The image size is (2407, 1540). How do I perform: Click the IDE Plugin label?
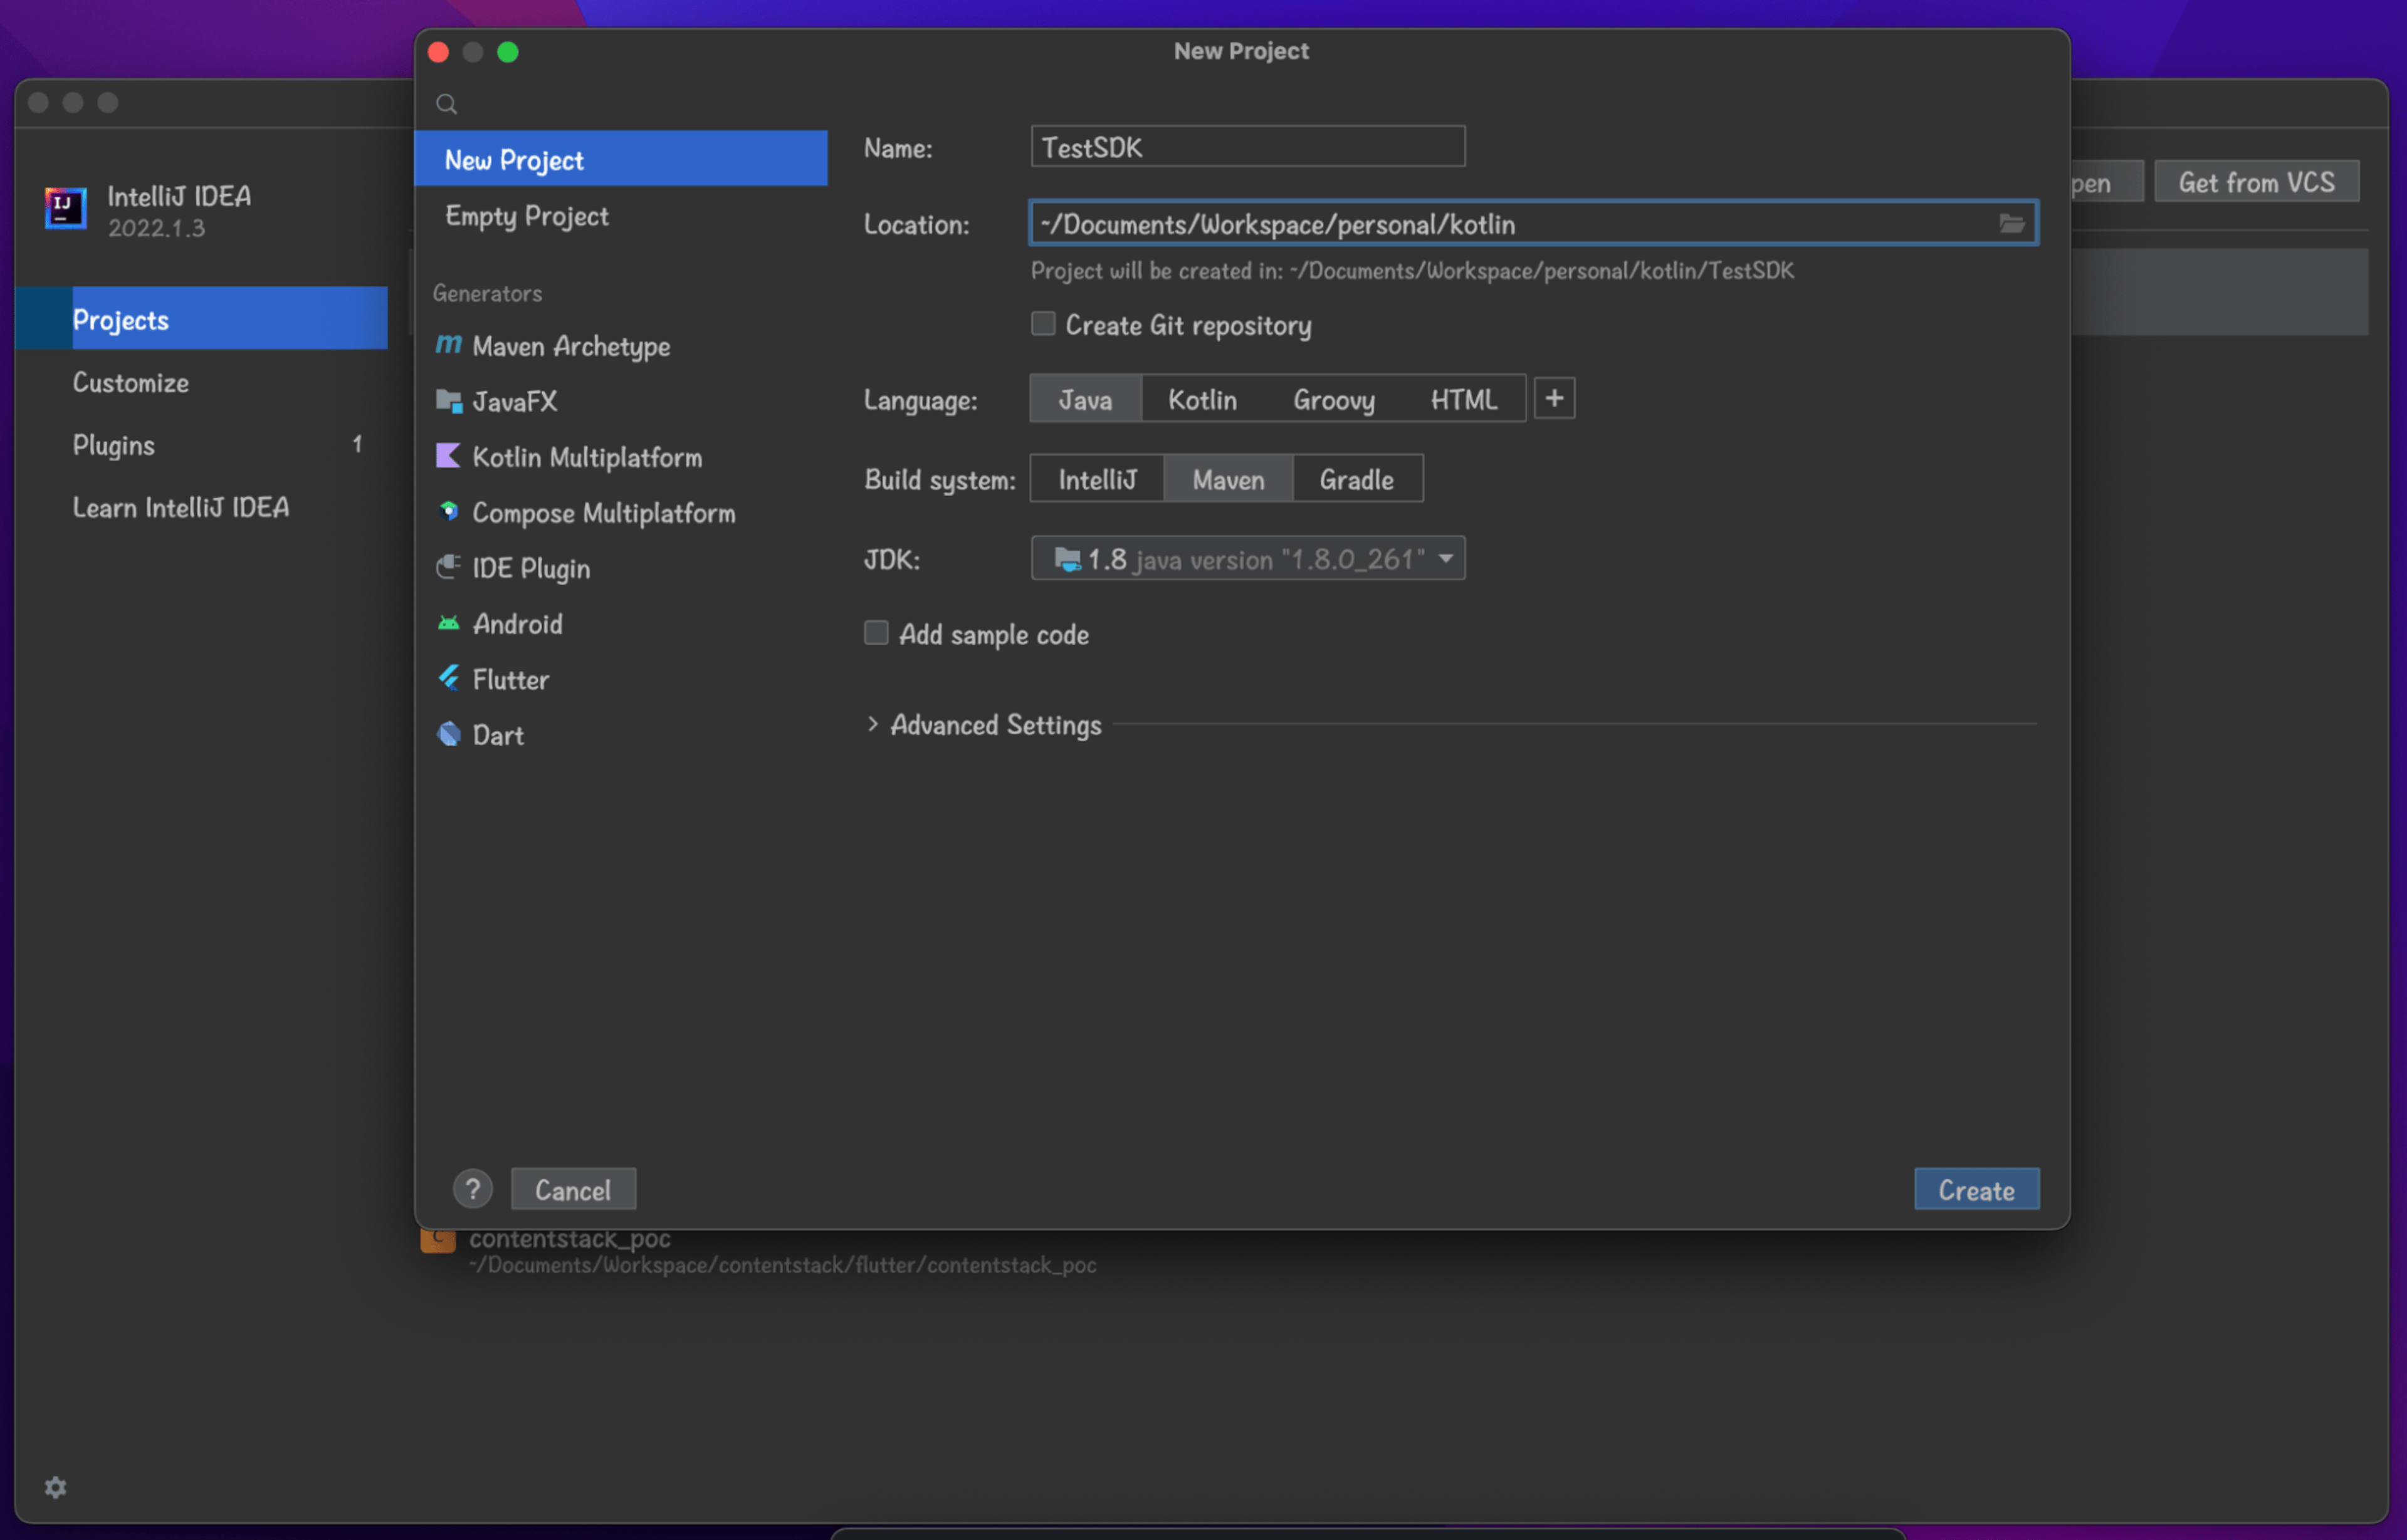(x=531, y=568)
